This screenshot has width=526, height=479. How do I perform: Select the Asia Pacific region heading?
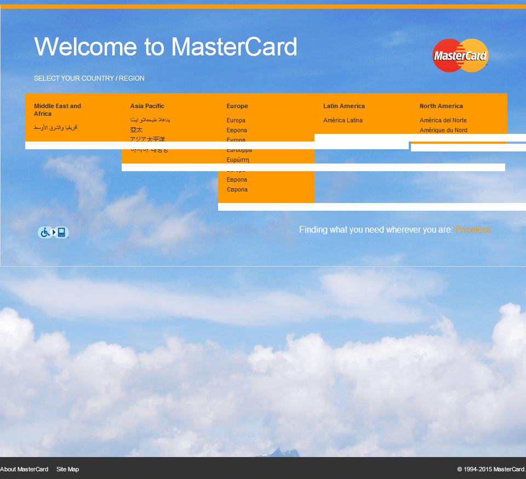(147, 106)
